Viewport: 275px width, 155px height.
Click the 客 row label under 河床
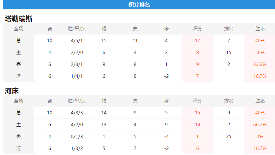click(x=18, y=137)
